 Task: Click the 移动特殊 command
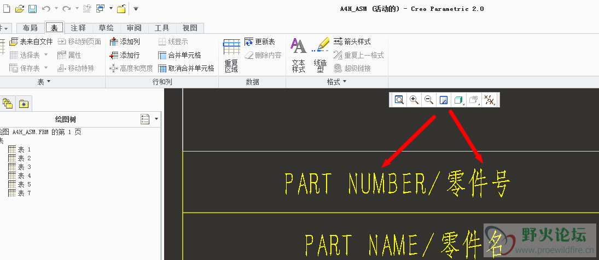point(75,68)
